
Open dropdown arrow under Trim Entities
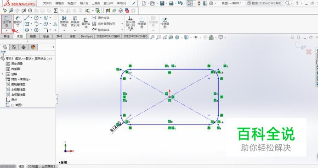click(64, 31)
